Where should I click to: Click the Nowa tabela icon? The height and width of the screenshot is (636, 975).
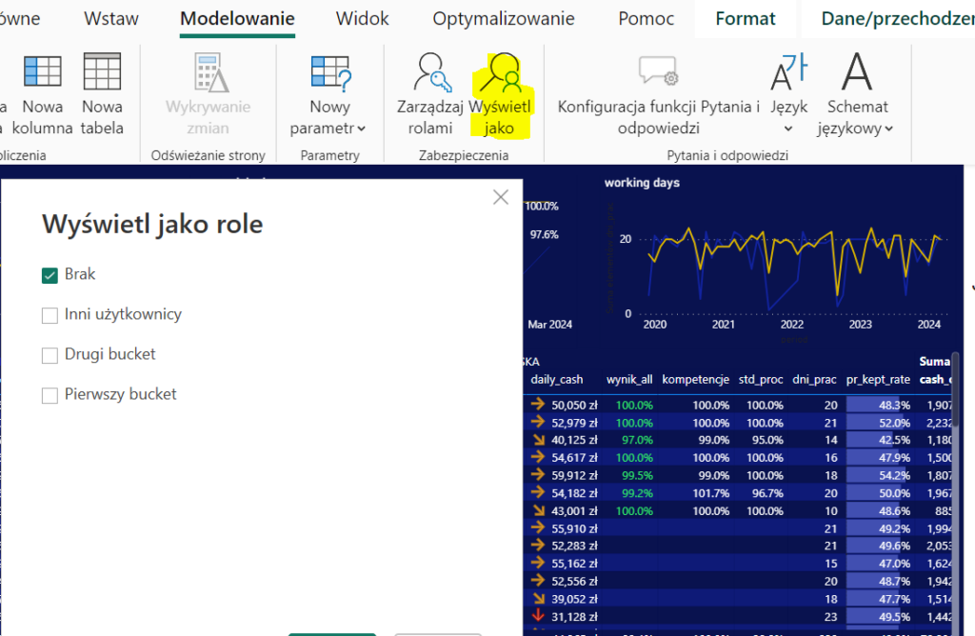[x=102, y=72]
